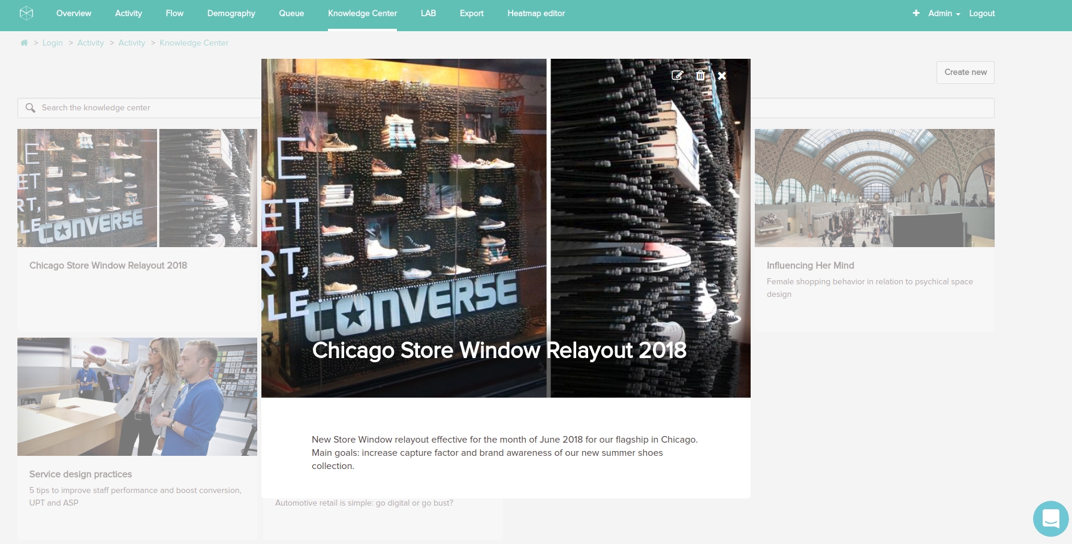Click the Create new button
The image size is (1072, 544).
[x=965, y=73]
